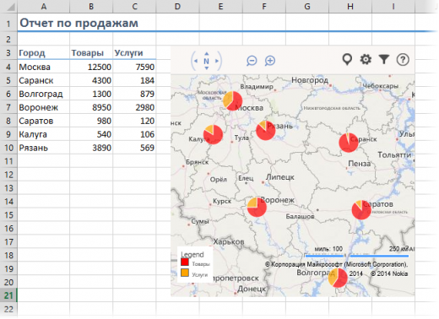
Task: Select cell with value 2980
Action: coord(134,107)
